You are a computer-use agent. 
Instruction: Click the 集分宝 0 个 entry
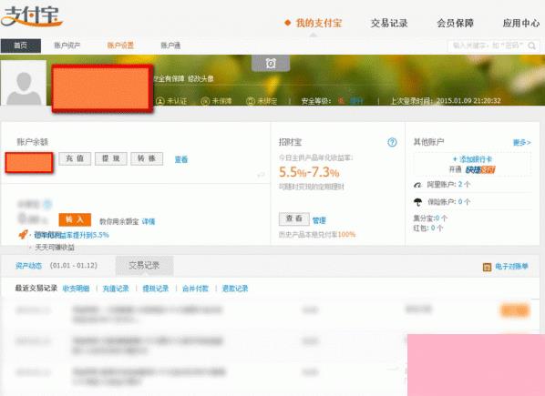[x=430, y=218]
